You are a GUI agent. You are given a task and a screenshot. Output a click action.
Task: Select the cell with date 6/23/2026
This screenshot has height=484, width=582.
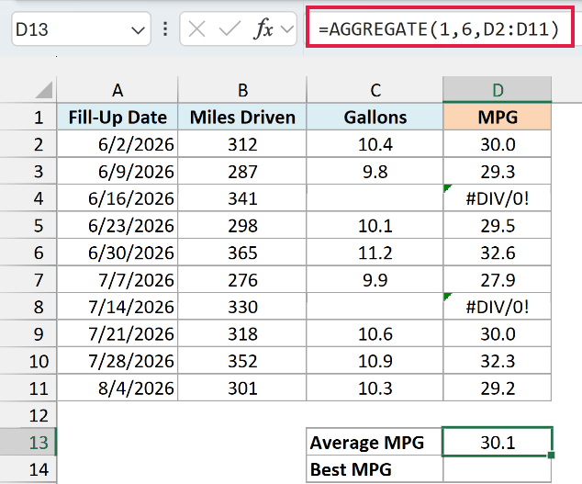tap(118, 226)
